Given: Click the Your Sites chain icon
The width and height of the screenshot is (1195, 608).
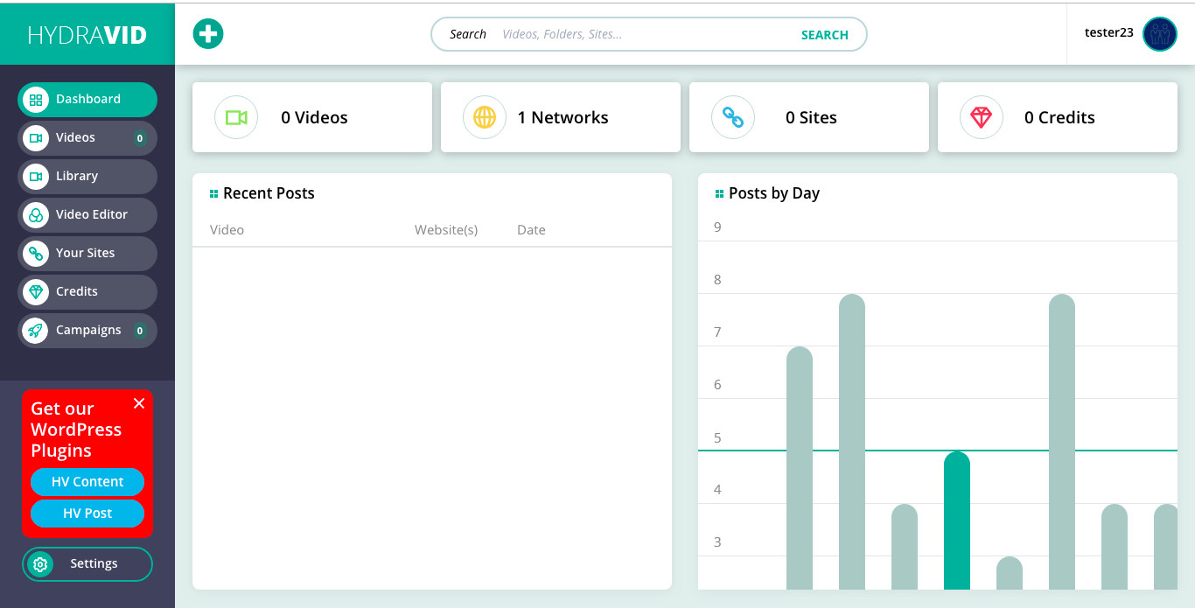Looking at the screenshot, I should coord(36,254).
